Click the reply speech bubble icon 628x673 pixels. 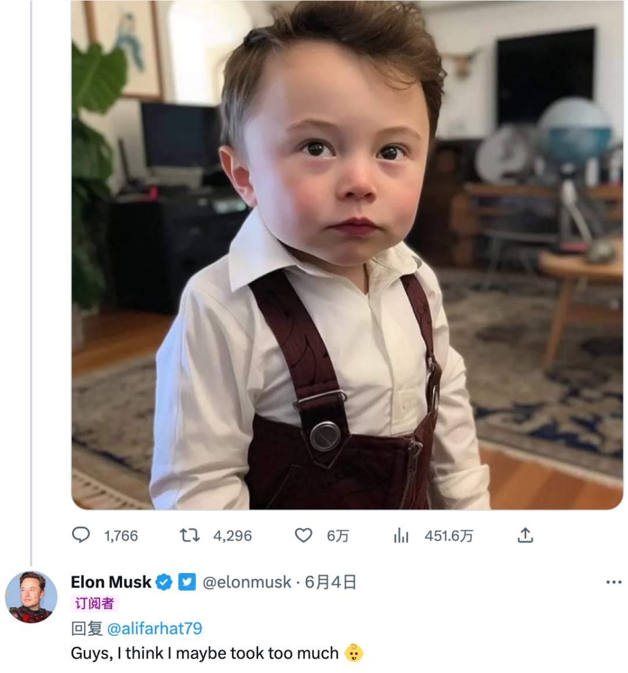[x=81, y=535]
